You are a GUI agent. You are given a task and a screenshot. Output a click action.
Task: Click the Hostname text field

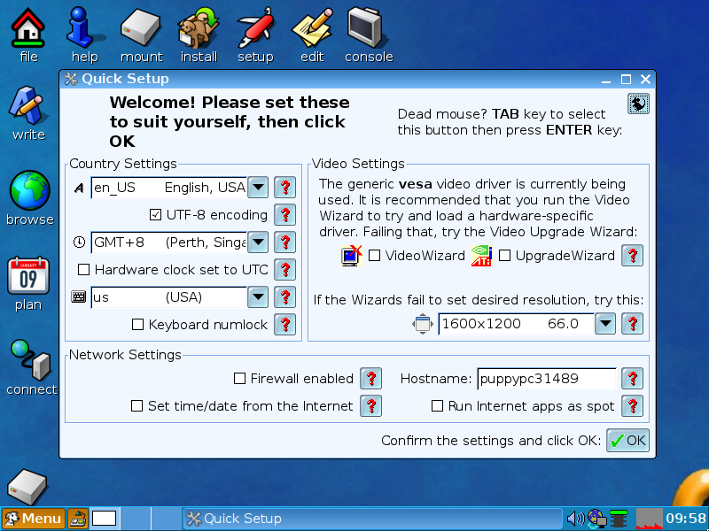546,379
